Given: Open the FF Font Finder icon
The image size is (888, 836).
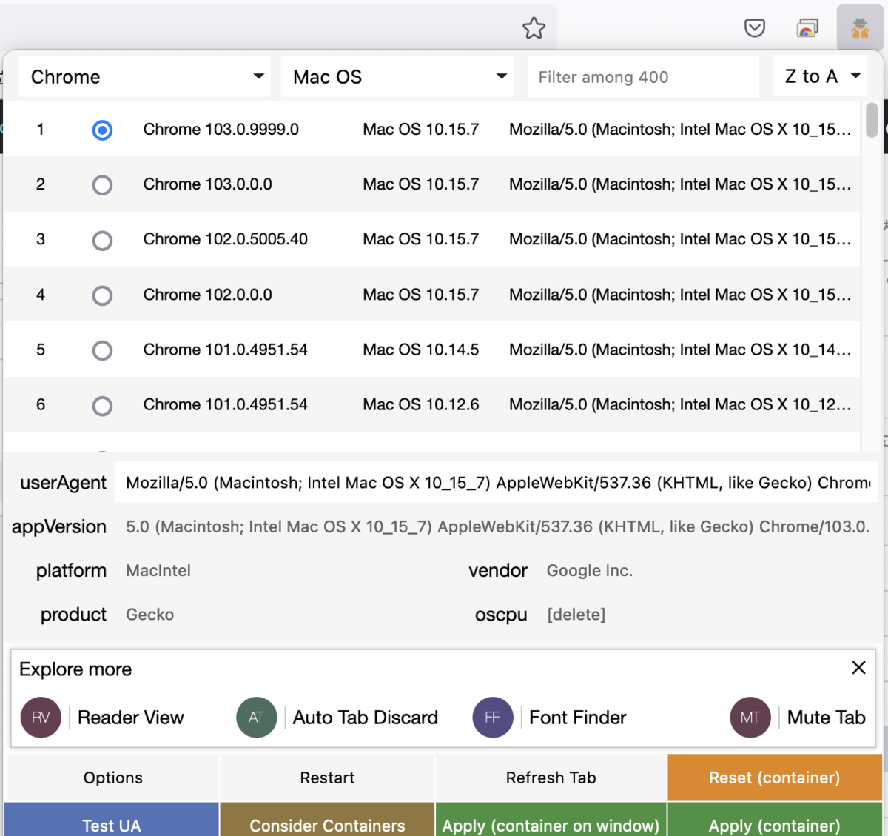Looking at the screenshot, I should [x=493, y=718].
